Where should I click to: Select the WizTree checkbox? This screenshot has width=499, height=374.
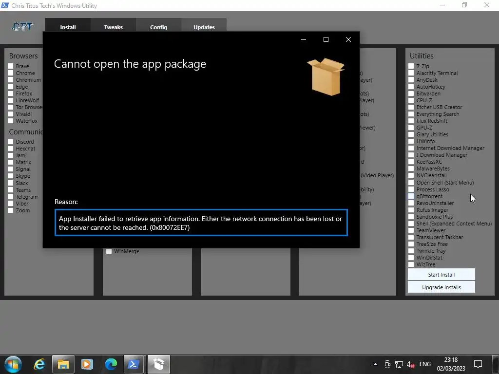click(x=411, y=264)
